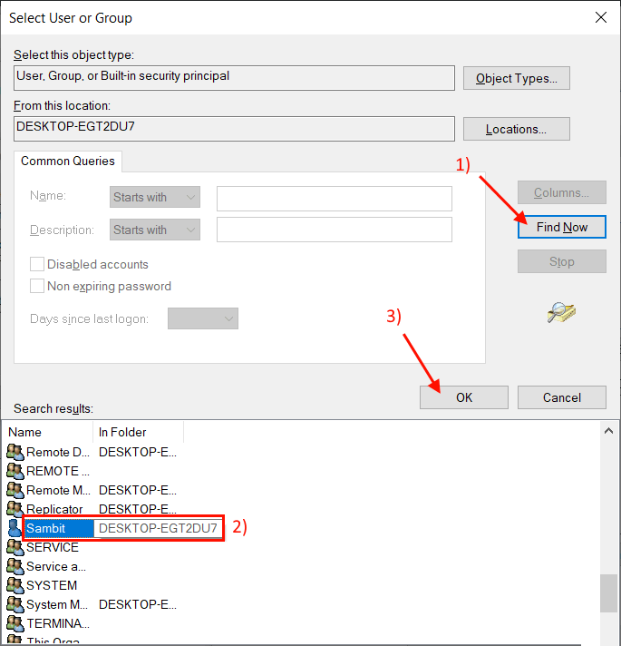Click the Stop search button

(x=562, y=261)
